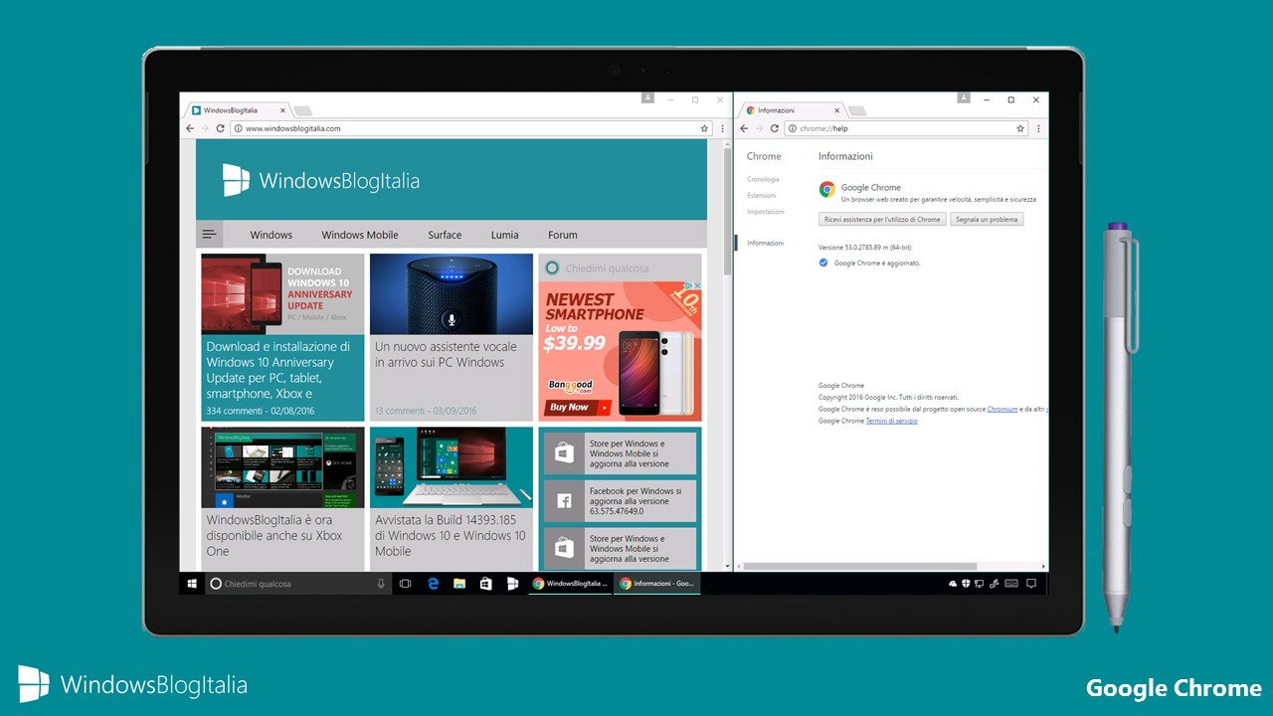The image size is (1273, 716).
Task: Switch to the Informazioni - Google Chrome taskbar button
Action: pyautogui.click(x=657, y=584)
